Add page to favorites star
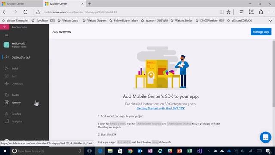The width and height of the screenshot is (275, 155). [228, 12]
